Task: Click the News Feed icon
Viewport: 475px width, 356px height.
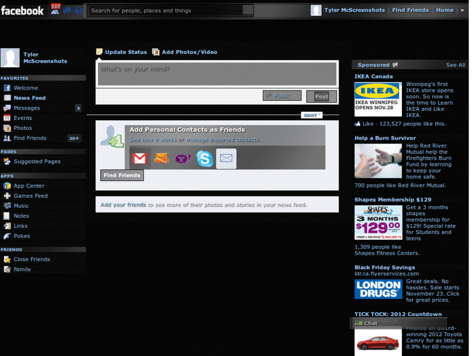Action: coord(7,98)
